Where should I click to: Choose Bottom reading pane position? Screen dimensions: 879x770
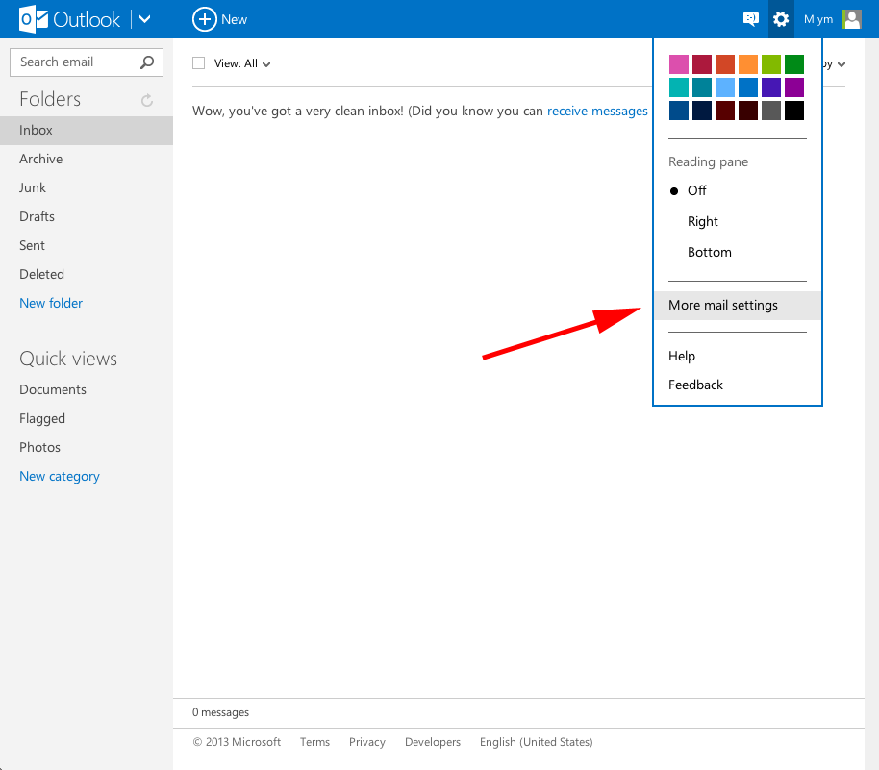(709, 252)
